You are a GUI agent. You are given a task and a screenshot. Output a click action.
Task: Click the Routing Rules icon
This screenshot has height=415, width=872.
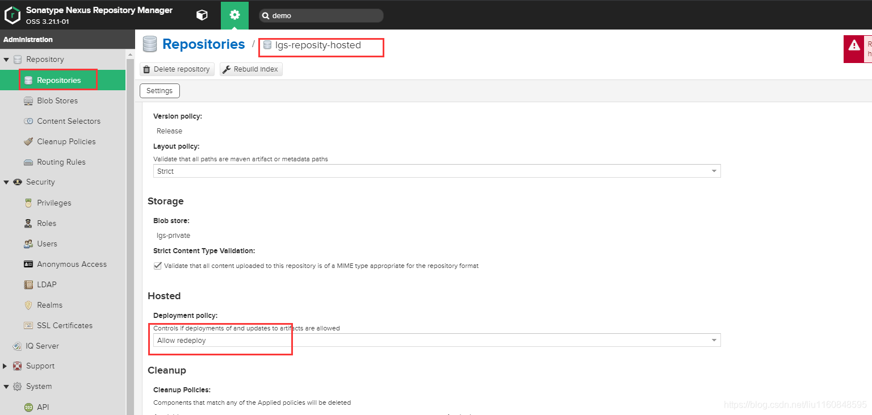(x=28, y=162)
